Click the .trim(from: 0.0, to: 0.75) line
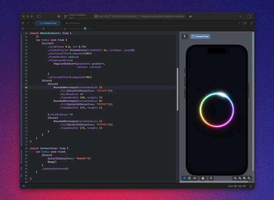Viewport: 274px width, 200px height. point(67,47)
